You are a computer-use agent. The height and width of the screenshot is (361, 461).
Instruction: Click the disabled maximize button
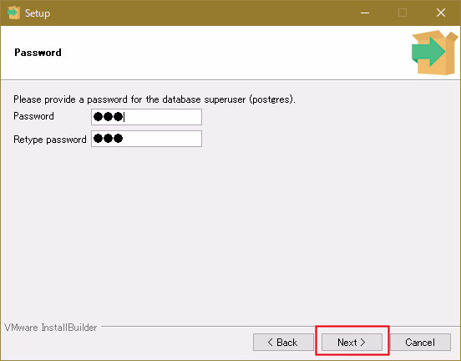403,13
